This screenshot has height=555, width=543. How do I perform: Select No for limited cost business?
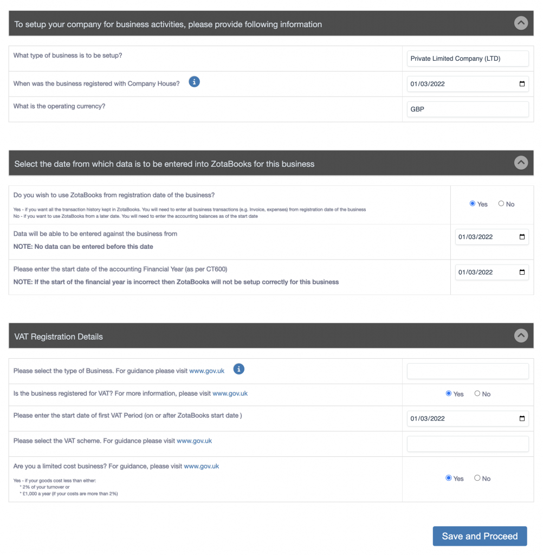pos(477,478)
